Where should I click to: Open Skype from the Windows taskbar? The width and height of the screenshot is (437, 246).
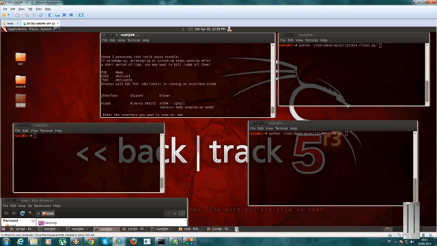click(104, 241)
